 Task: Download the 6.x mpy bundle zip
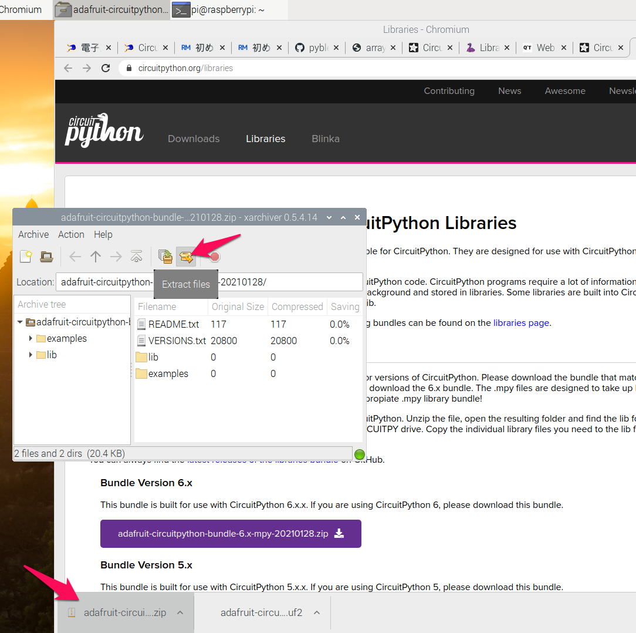click(x=231, y=534)
